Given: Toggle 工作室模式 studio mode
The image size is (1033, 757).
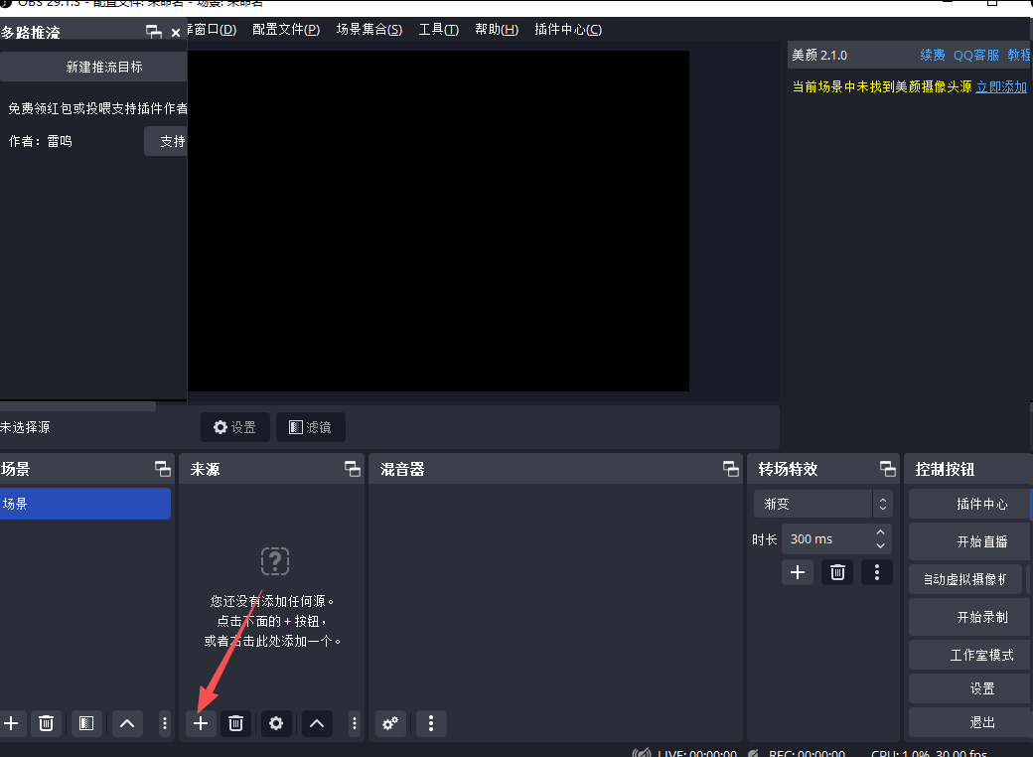Looking at the screenshot, I should (x=980, y=656).
